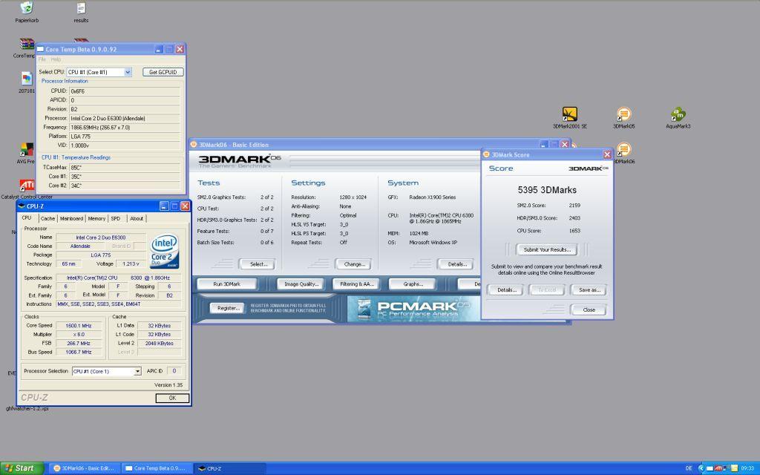760x475 pixels.
Task: Click the 5395 3DMarks score text
Action: click(x=547, y=190)
